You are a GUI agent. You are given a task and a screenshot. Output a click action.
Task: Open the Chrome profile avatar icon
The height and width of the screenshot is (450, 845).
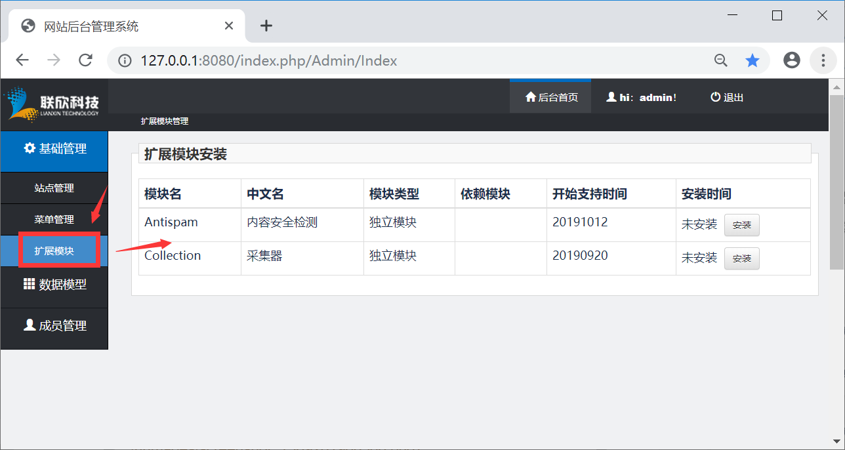tap(792, 60)
